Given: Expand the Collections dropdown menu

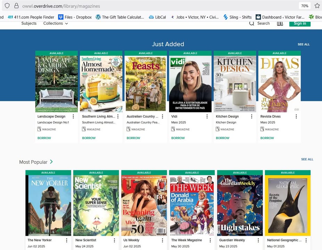Looking at the screenshot, I should (56, 23).
